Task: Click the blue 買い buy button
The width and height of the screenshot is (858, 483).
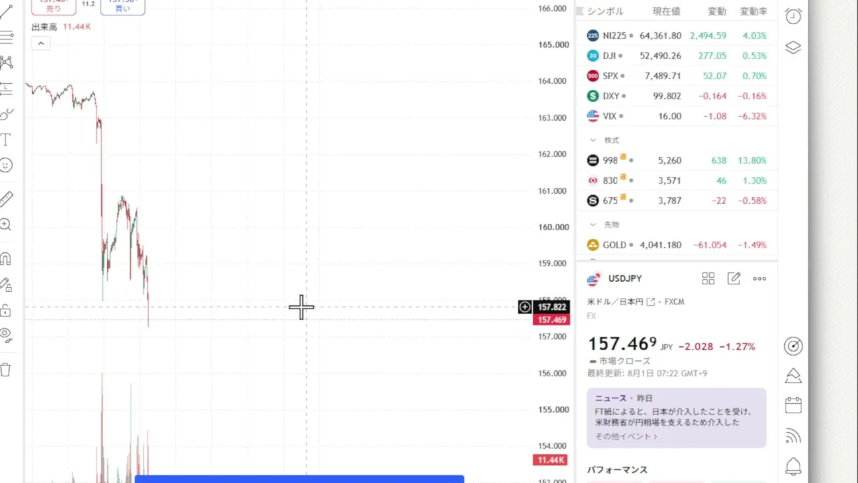Action: click(x=123, y=7)
